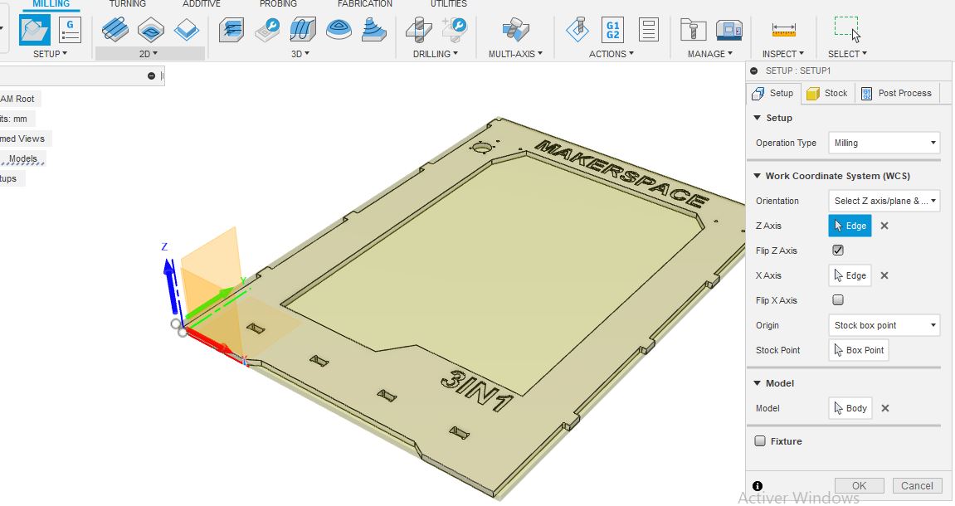Collapse the Setup section triangle
955x506 pixels.
tap(757, 118)
